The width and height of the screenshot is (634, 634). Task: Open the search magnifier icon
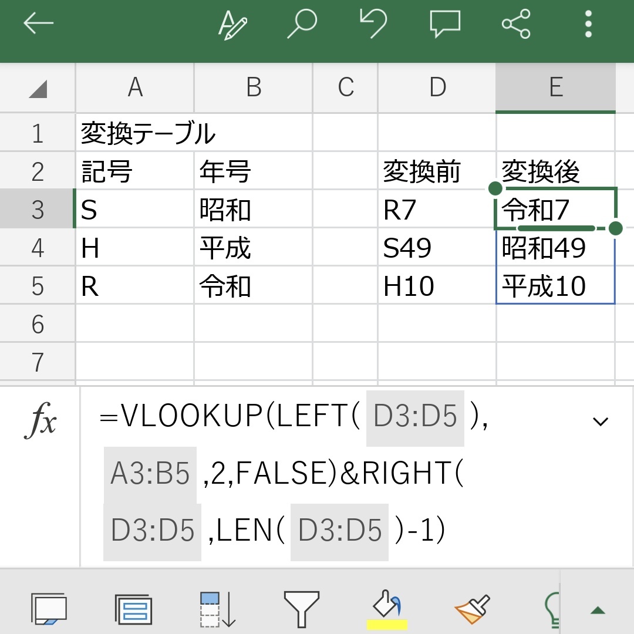pyautogui.click(x=302, y=24)
